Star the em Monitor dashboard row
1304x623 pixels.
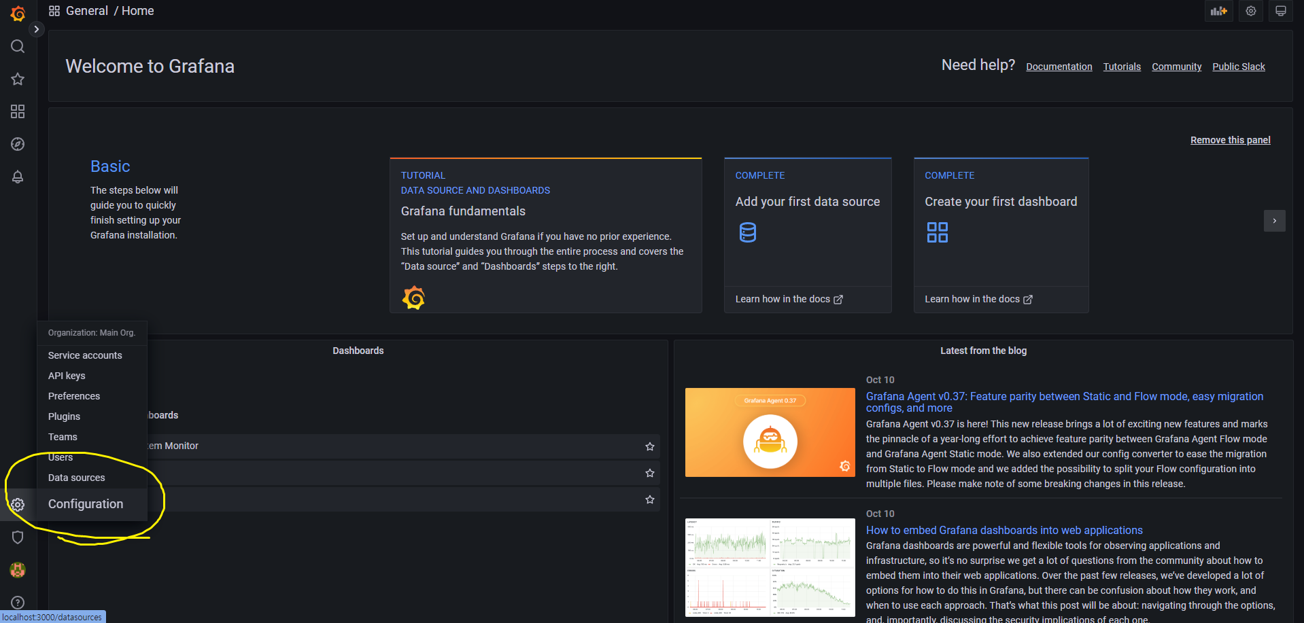[x=650, y=446]
